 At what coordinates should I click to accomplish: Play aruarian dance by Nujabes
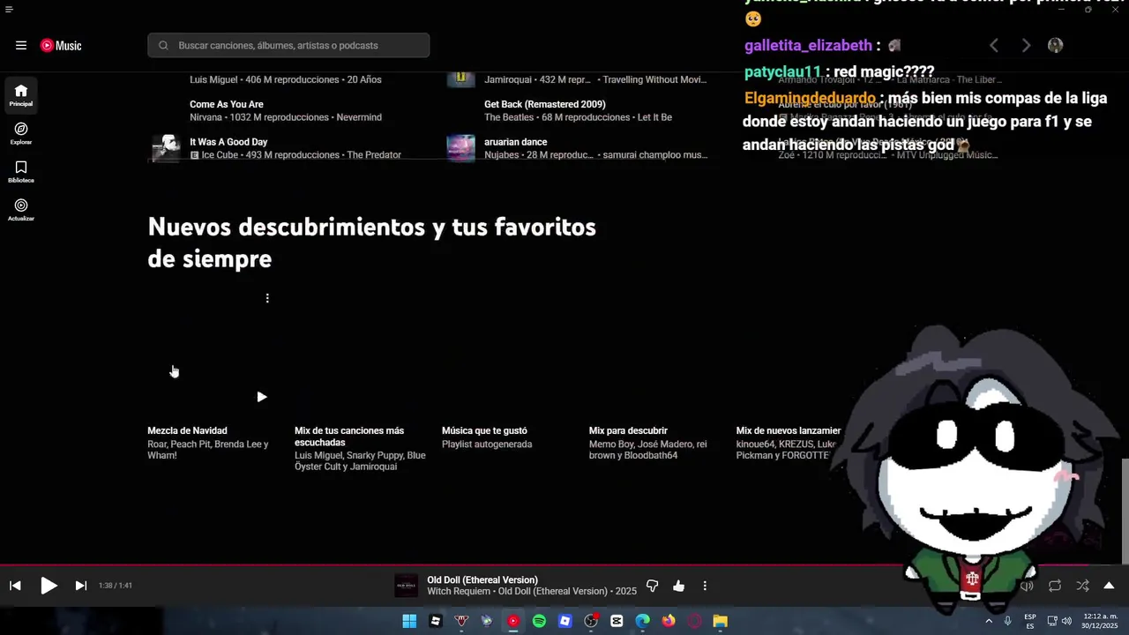(515, 142)
